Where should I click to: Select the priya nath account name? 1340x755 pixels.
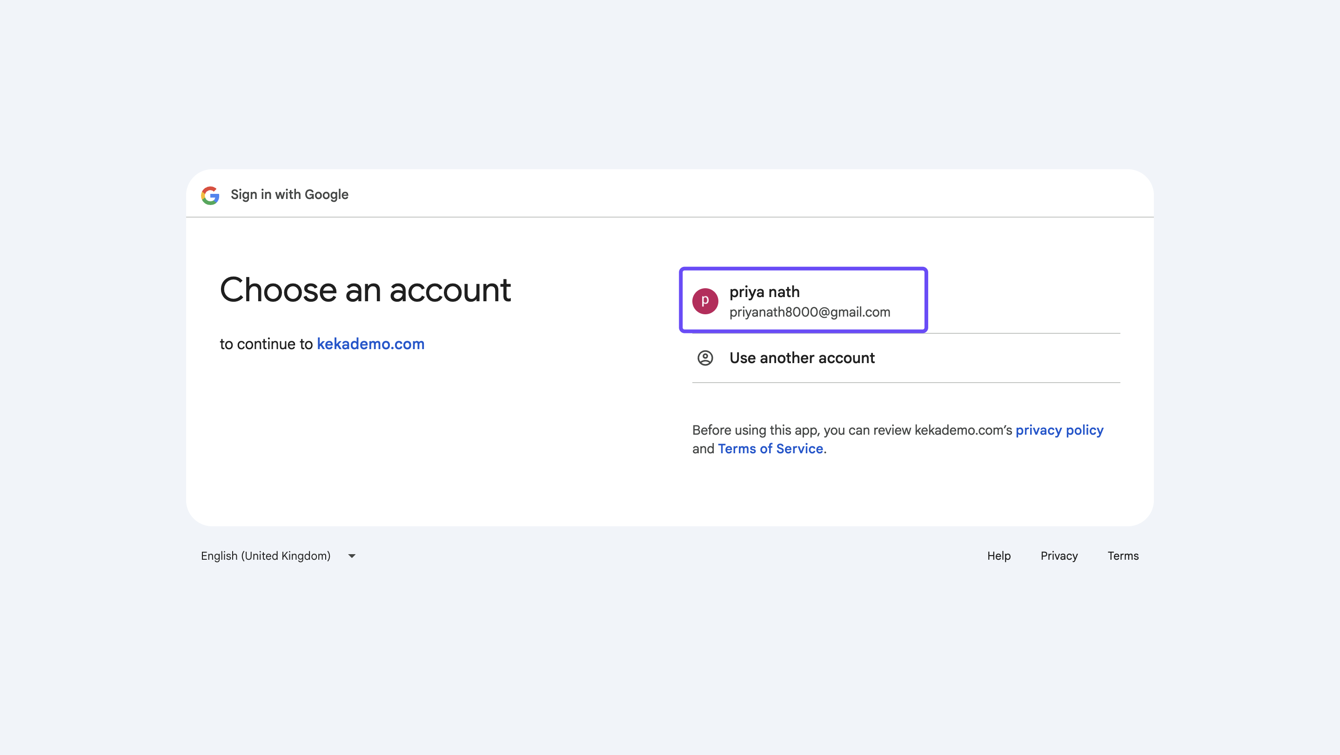coord(764,292)
